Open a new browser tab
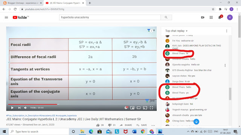Viewport: 241px width, 135px height. coord(90,3)
